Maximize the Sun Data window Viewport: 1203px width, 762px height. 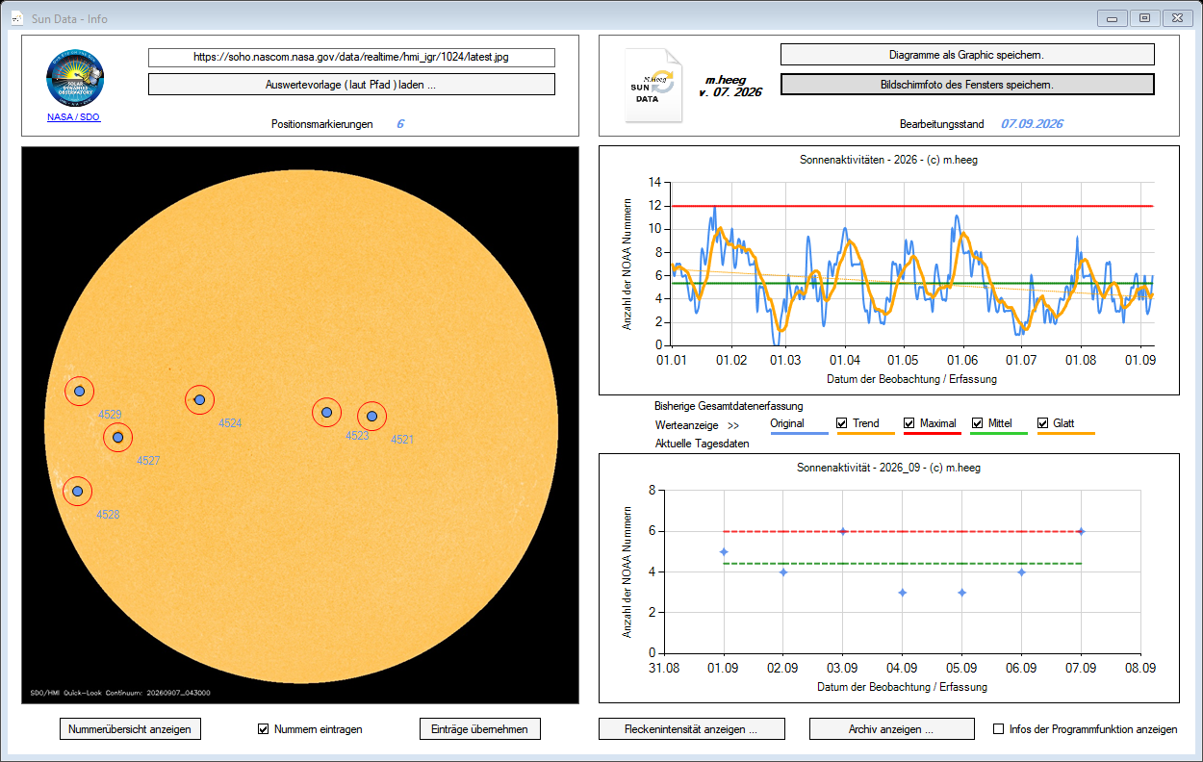(x=1144, y=17)
